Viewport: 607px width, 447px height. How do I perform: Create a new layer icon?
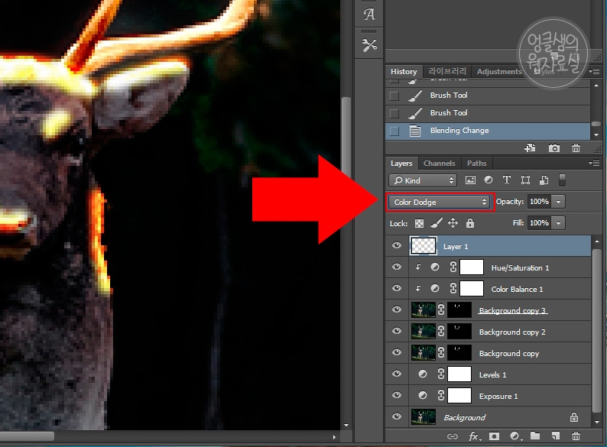(x=556, y=436)
